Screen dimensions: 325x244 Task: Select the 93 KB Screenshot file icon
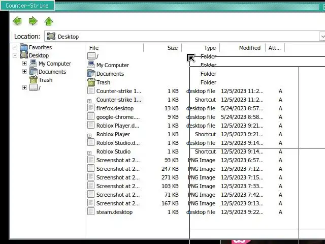point(91,160)
